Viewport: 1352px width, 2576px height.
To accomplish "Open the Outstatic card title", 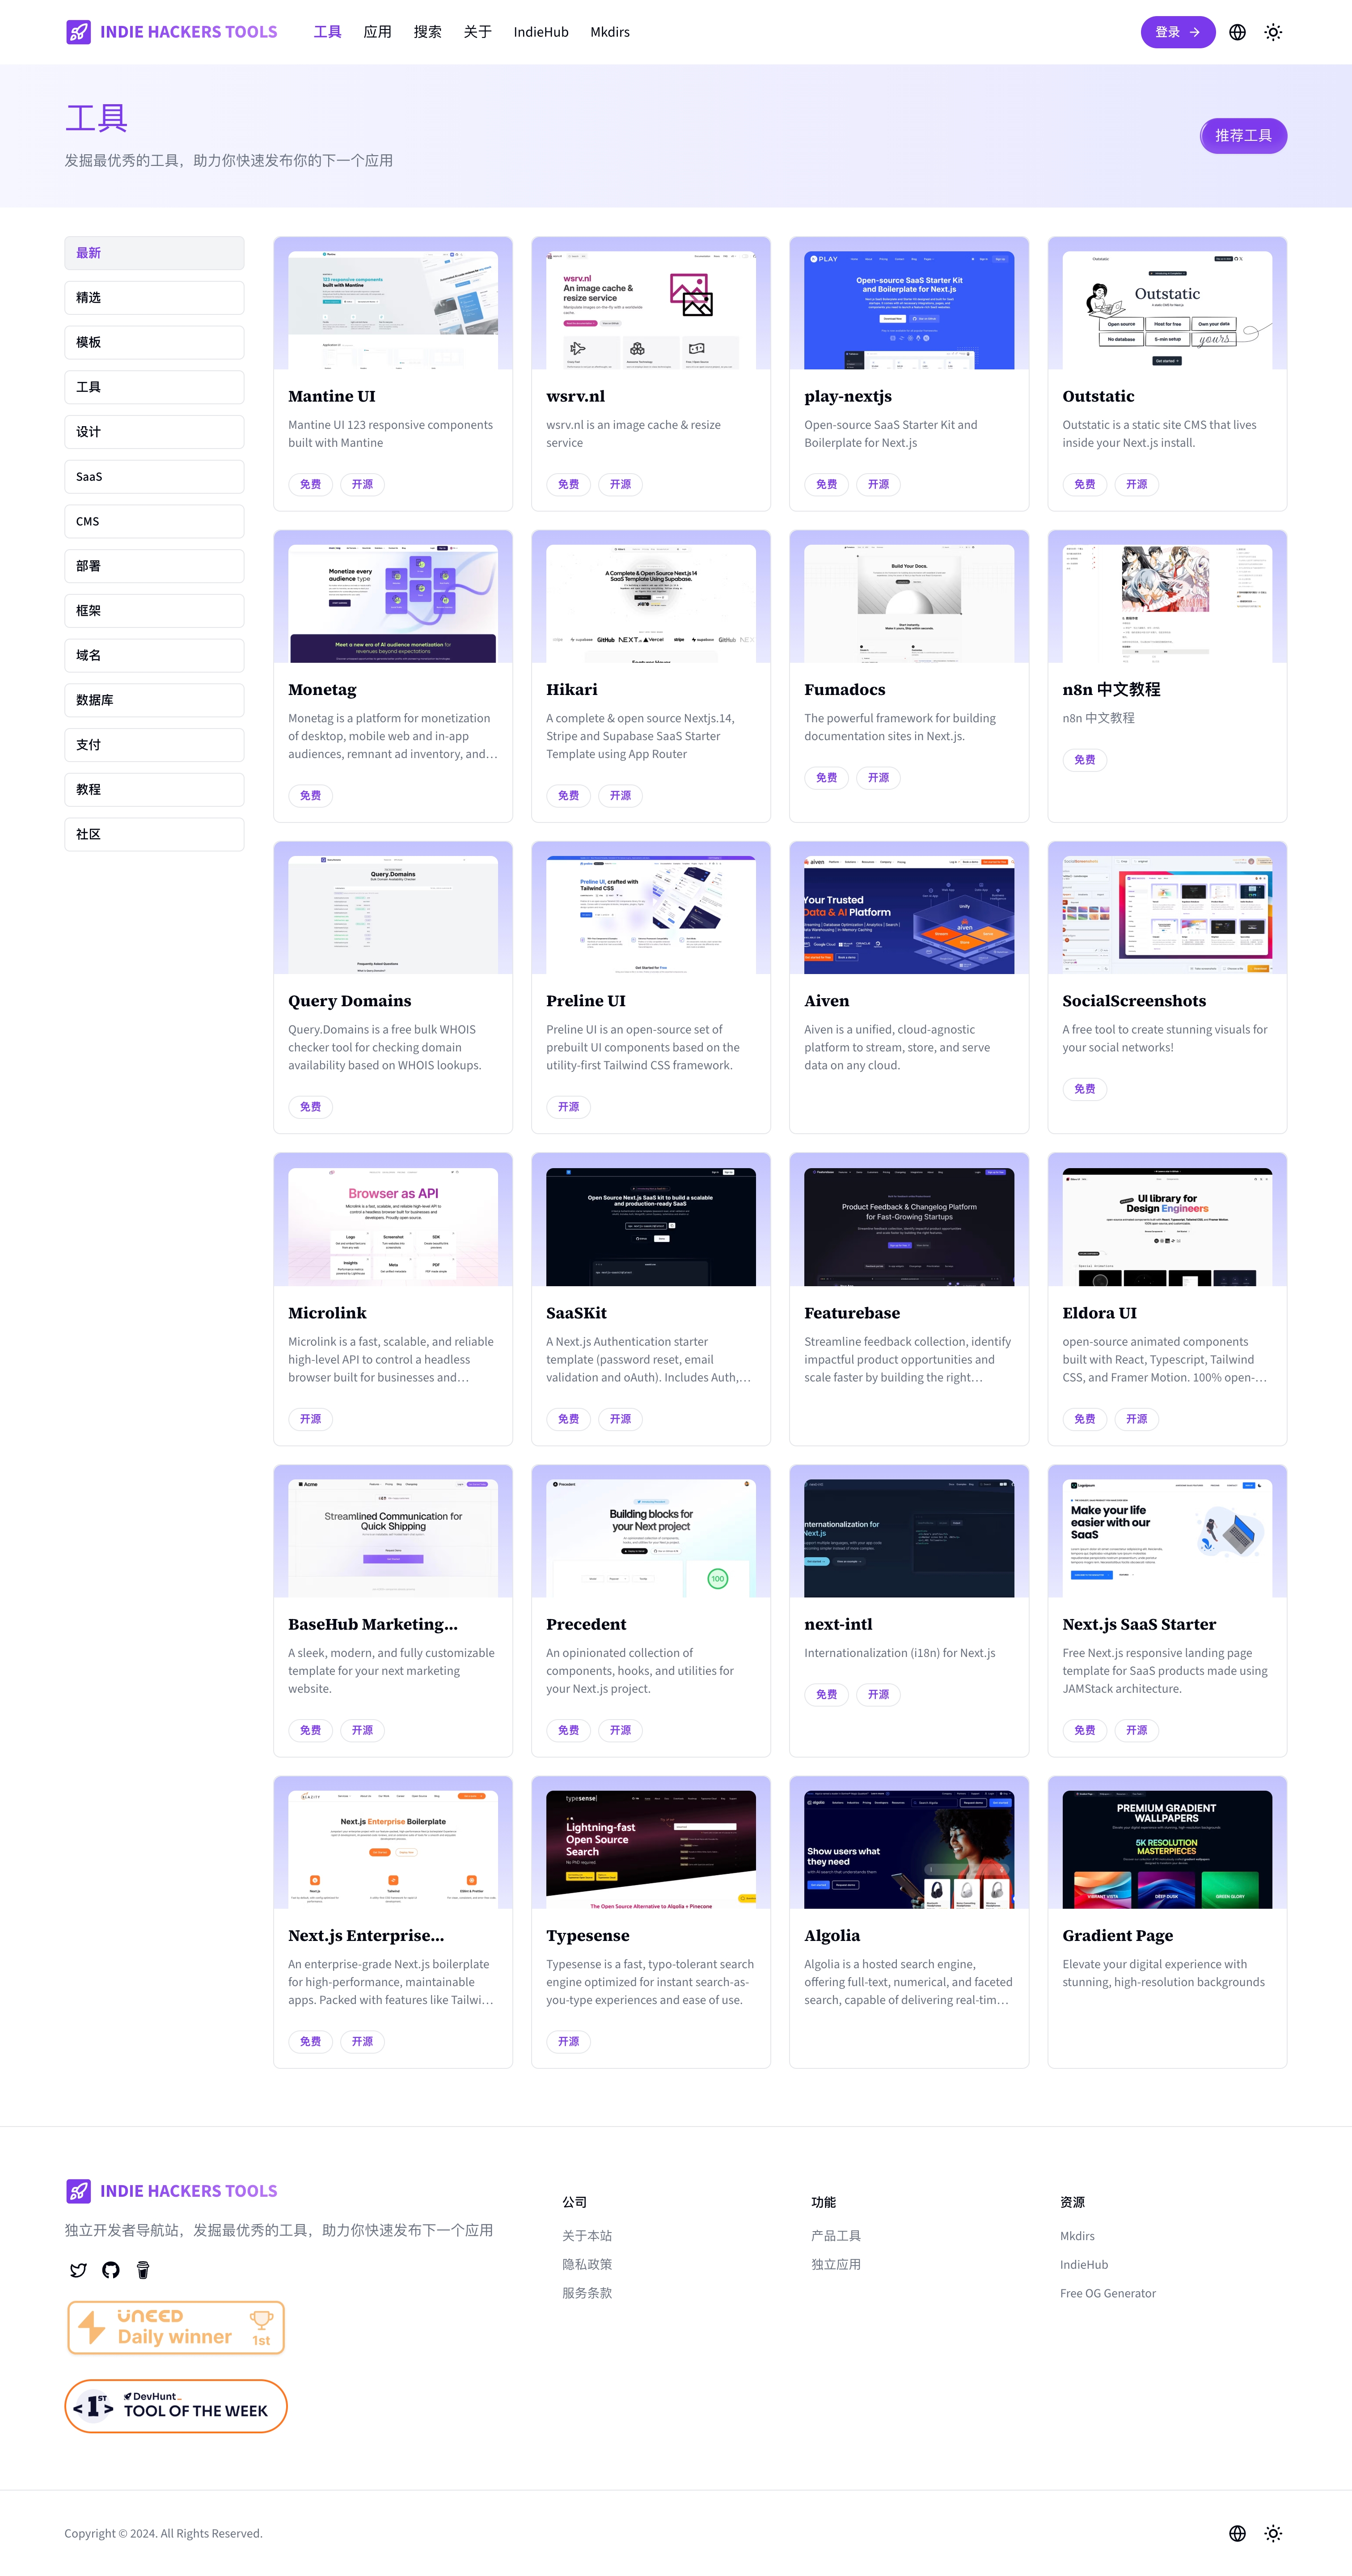I will [x=1098, y=396].
